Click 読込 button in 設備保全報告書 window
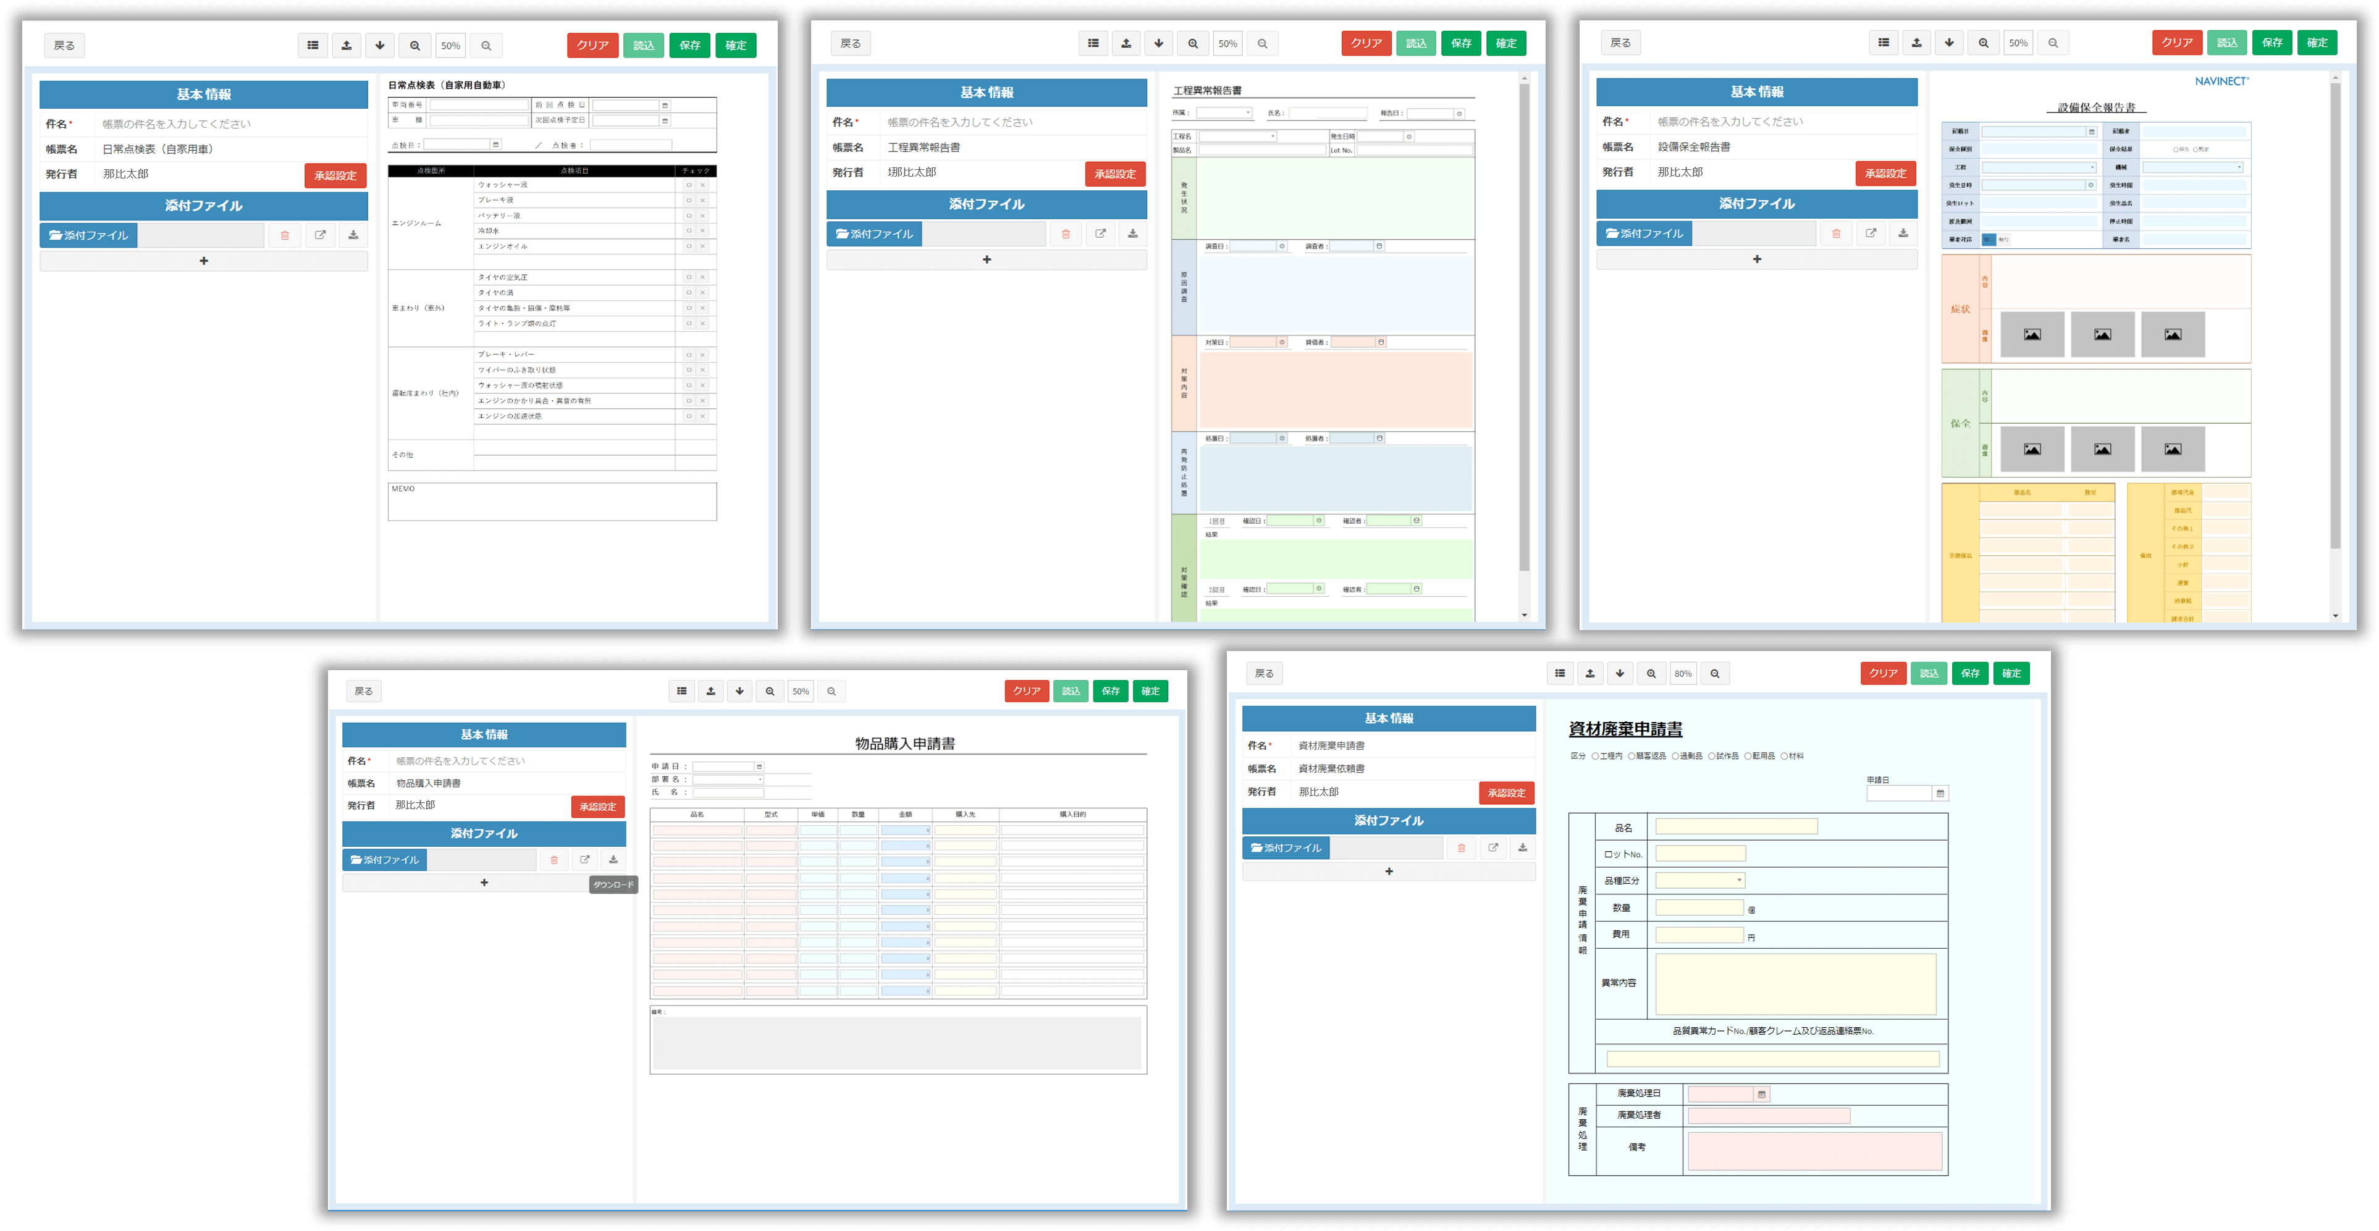 (x=2226, y=43)
